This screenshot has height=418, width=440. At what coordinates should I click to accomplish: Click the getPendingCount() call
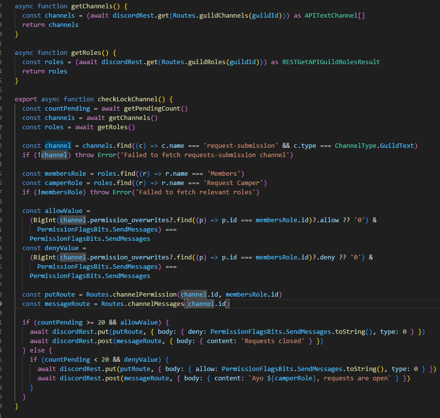pyautogui.click(x=156, y=108)
